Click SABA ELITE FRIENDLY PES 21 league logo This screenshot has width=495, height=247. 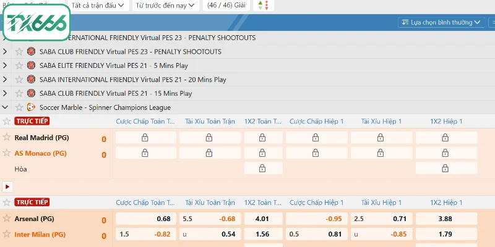click(x=31, y=65)
